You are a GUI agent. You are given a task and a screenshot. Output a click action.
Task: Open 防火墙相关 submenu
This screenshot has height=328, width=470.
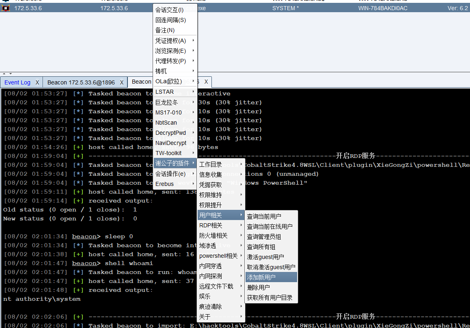point(221,236)
